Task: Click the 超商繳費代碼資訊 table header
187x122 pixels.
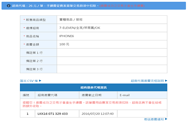Action: tap(93, 88)
